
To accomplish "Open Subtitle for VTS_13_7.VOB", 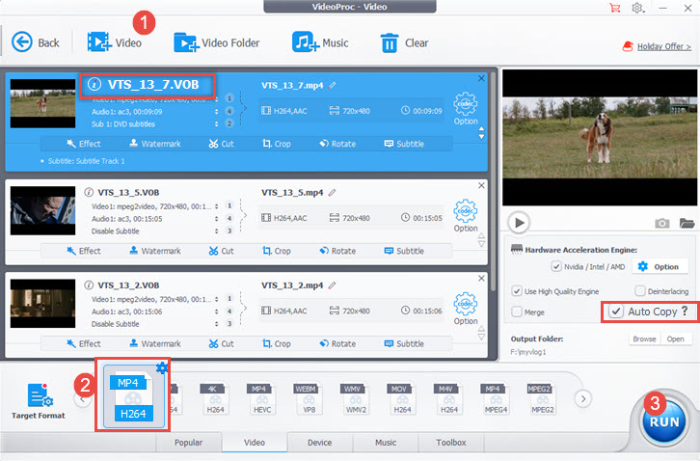I will (x=404, y=144).
